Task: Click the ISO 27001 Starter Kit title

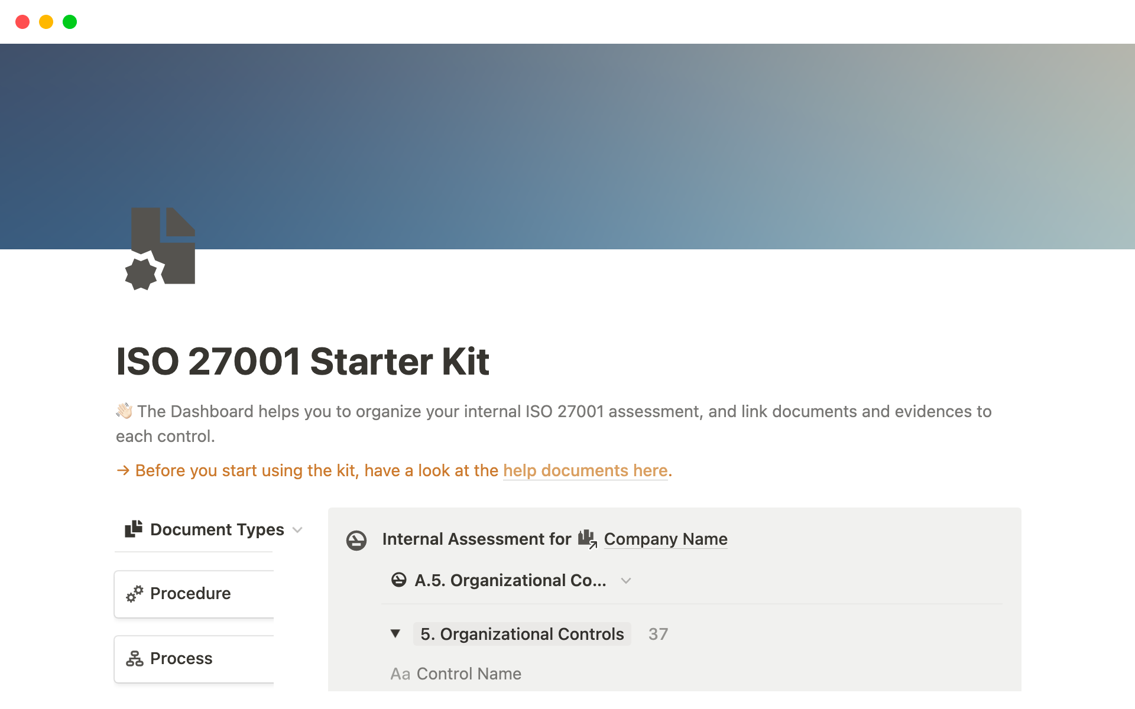Action: pyautogui.click(x=303, y=362)
